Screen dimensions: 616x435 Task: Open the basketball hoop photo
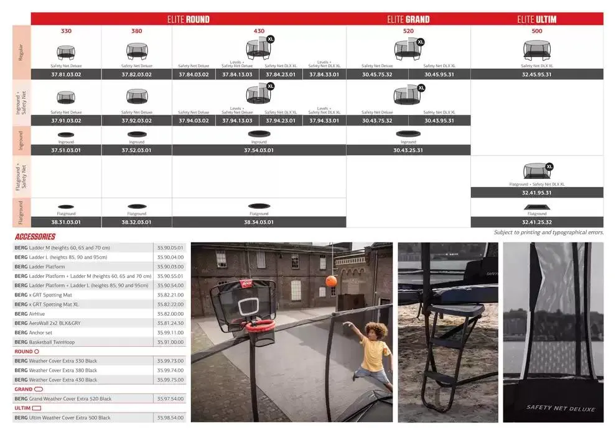pos(291,332)
